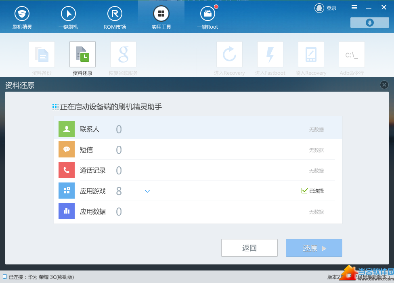Viewport: 394px width, 283px height.
Task: Click the 返回 button
Action: 249,248
